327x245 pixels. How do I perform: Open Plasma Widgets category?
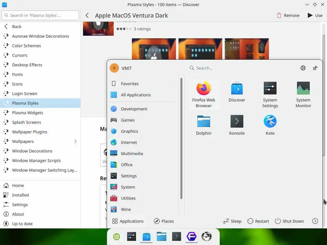[40, 113]
